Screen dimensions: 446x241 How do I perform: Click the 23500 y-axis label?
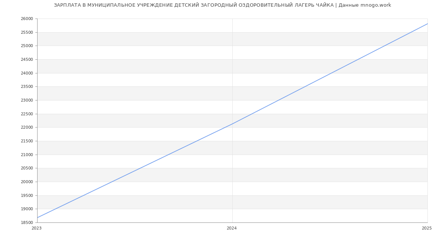tap(27, 87)
